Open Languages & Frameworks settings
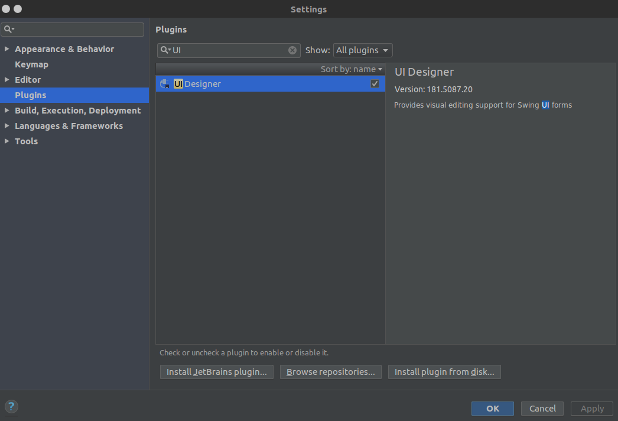This screenshot has height=421, width=618. click(x=68, y=125)
